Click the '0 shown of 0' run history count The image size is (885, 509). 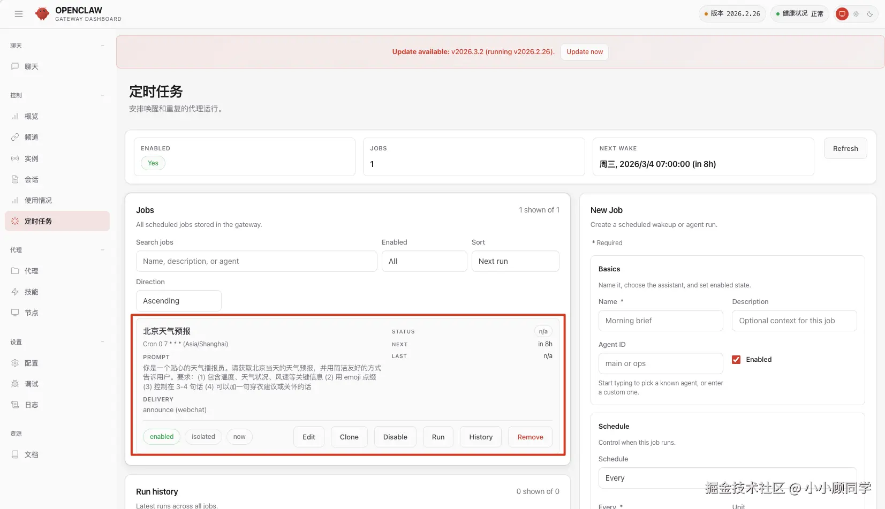point(538,491)
